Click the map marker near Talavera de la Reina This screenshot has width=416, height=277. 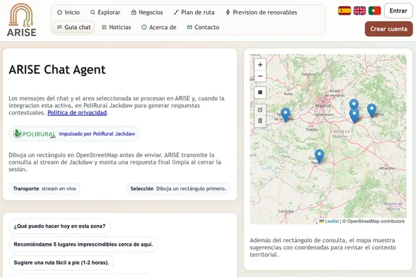click(285, 115)
